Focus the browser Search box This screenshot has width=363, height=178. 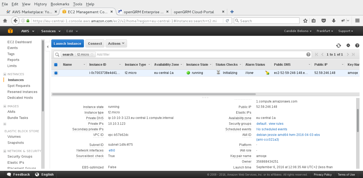267,21
